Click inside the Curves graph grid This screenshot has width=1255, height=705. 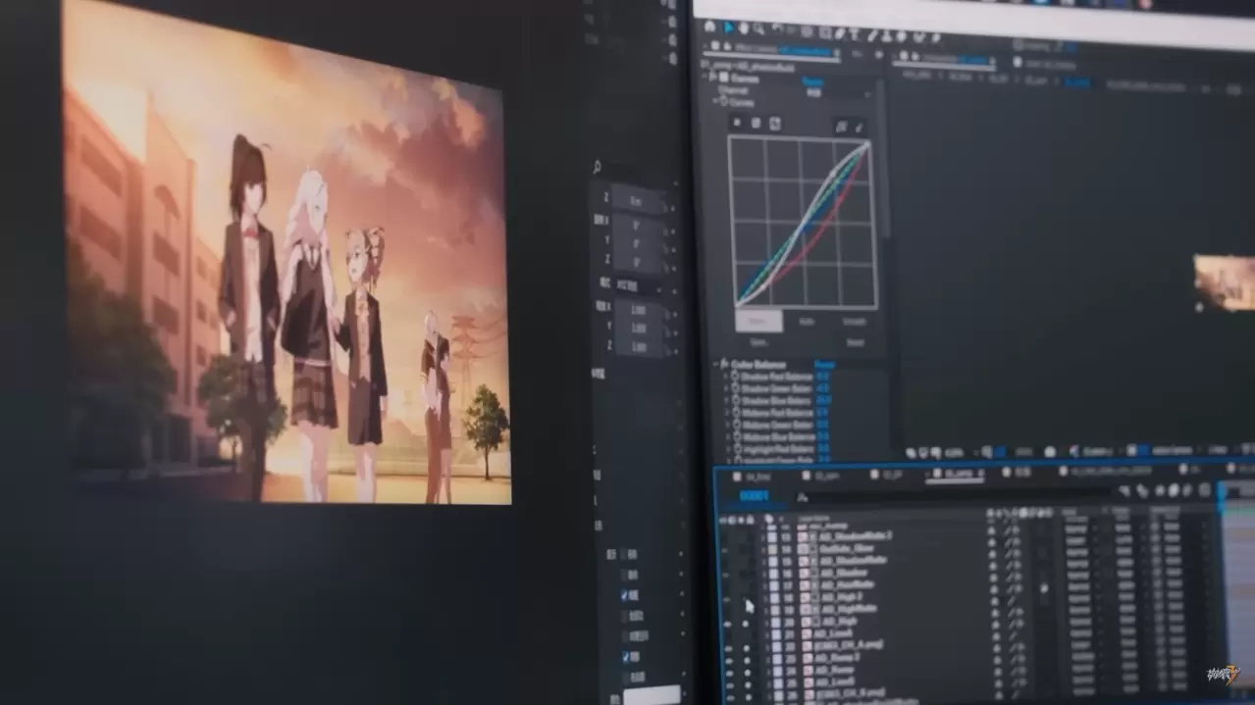(x=803, y=223)
